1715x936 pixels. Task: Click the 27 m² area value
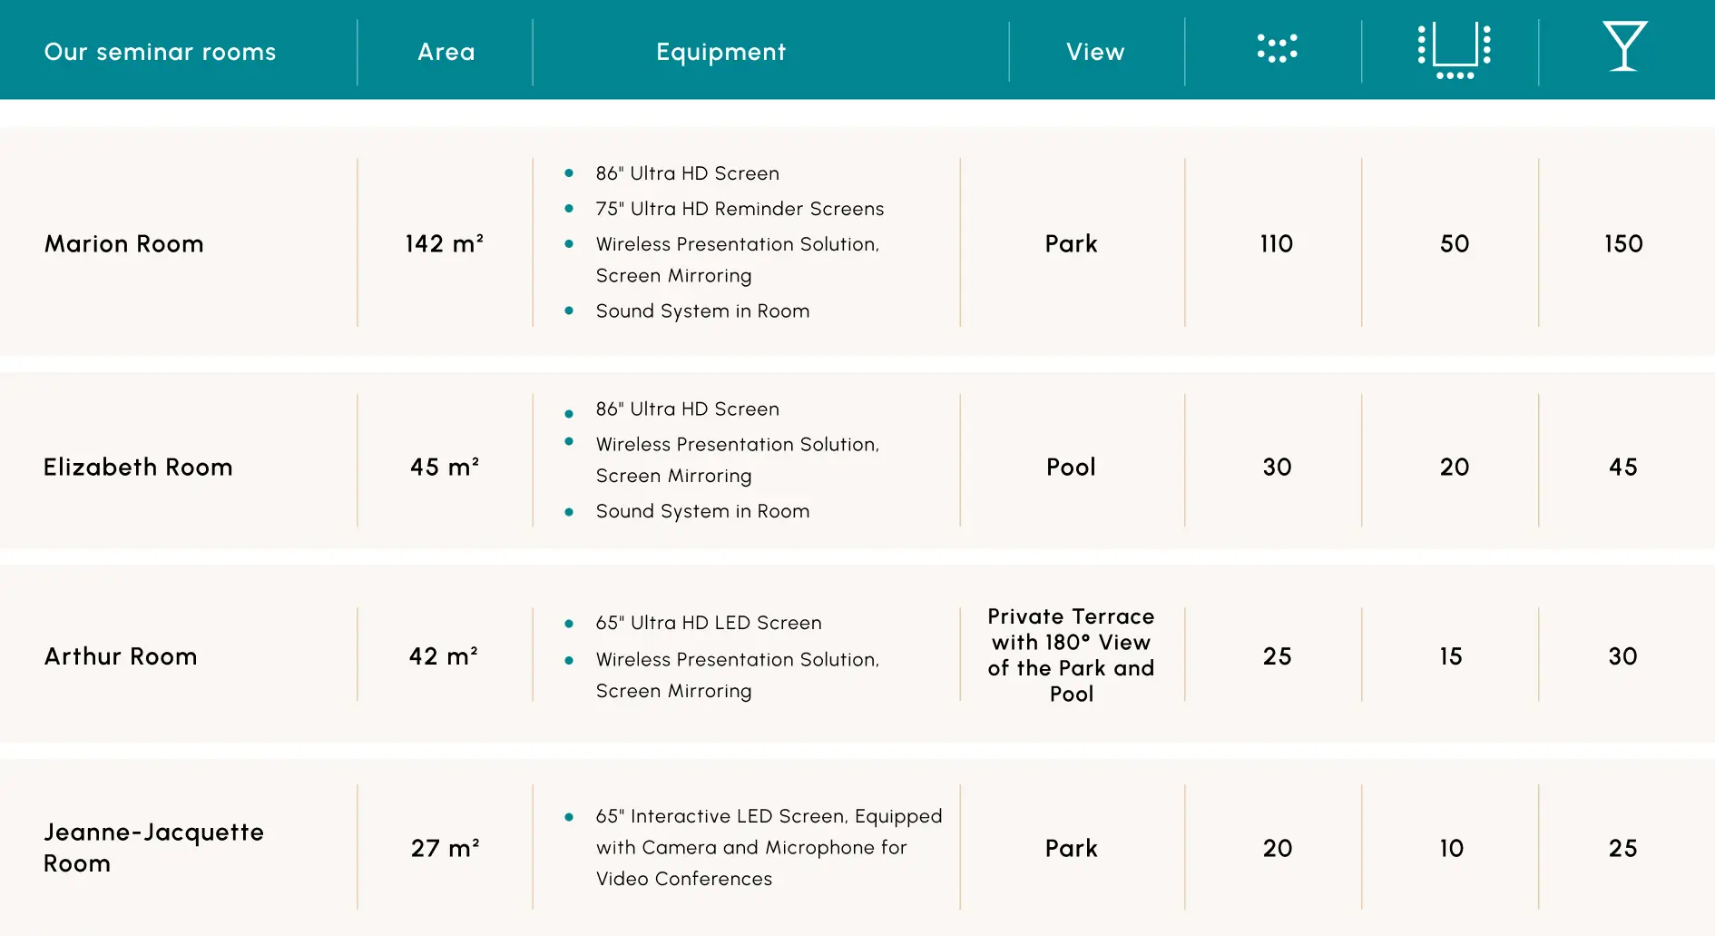(445, 848)
